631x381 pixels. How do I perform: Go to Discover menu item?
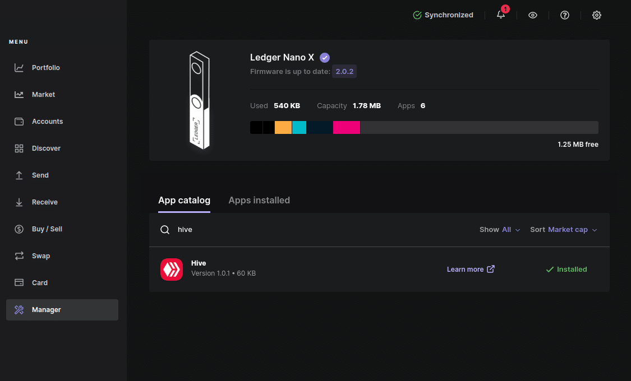click(x=62, y=148)
